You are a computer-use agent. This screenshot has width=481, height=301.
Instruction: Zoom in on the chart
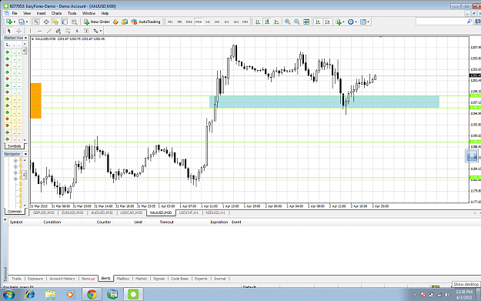pos(287,22)
